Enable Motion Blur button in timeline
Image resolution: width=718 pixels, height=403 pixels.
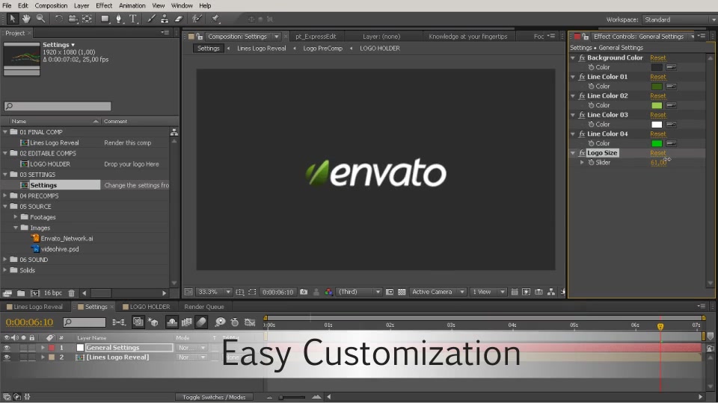point(201,322)
